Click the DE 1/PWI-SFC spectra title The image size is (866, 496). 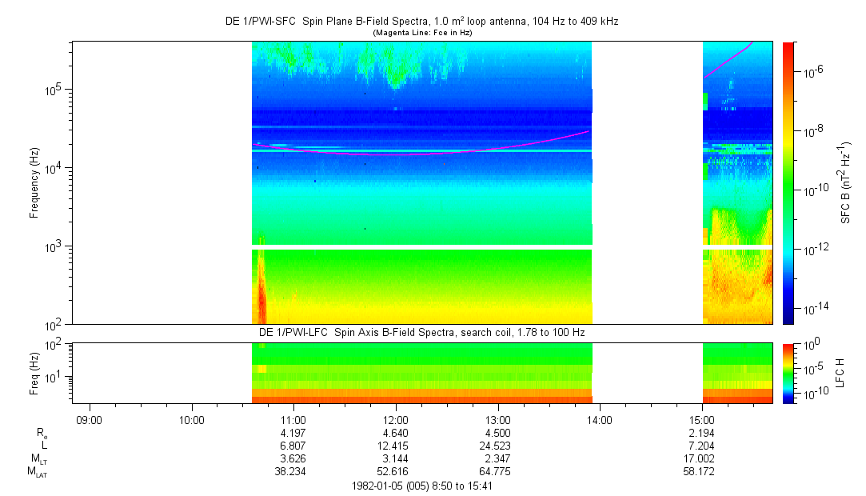(422, 22)
